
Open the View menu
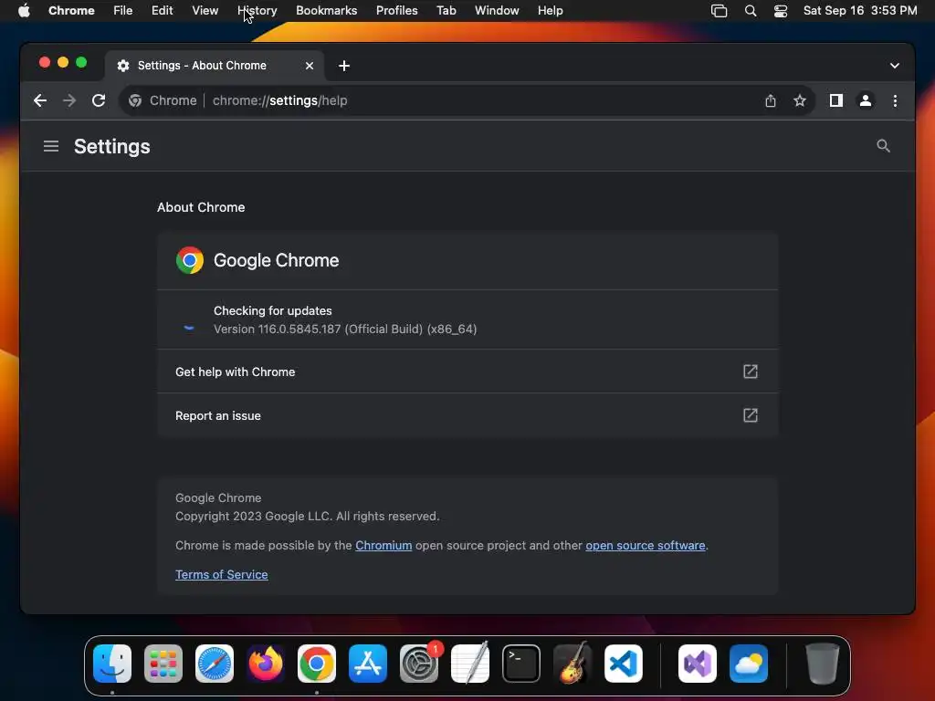pyautogui.click(x=205, y=11)
